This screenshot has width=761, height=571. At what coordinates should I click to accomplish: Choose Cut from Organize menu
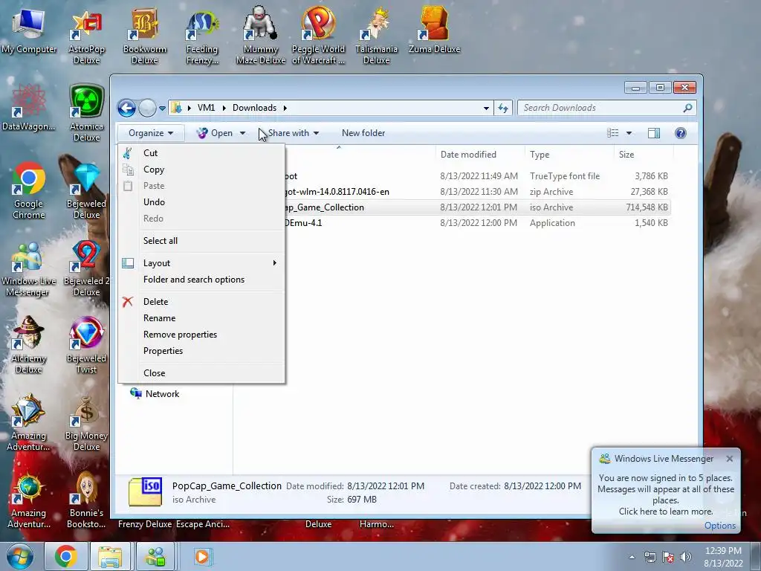201,153
